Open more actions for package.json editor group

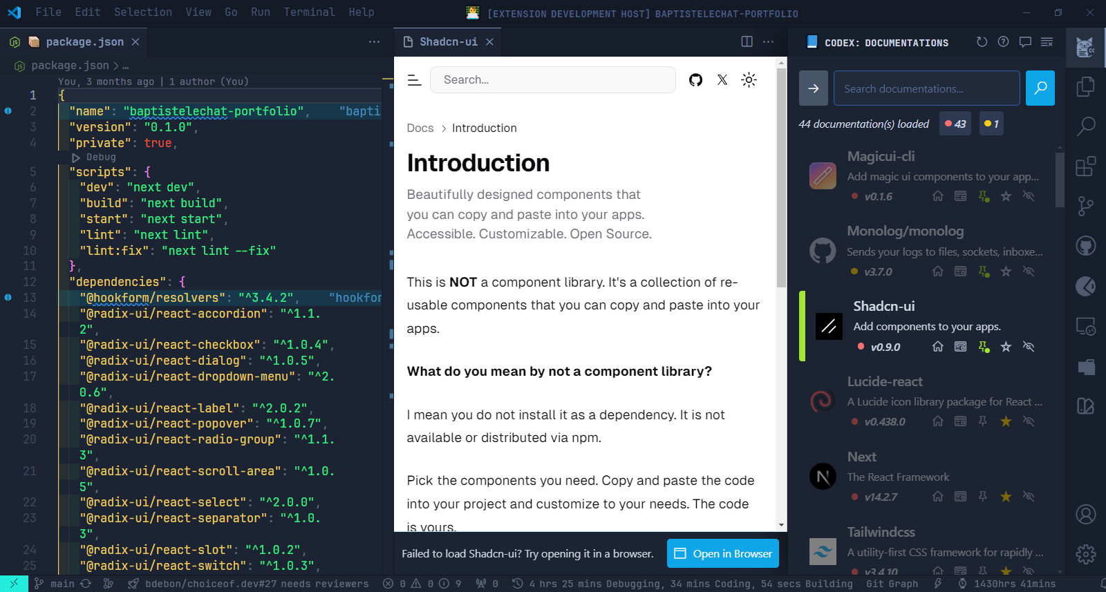[x=374, y=42]
